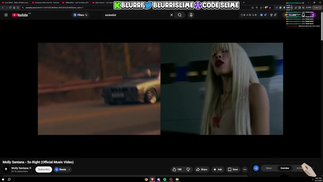
Task: Go back in browser history
Action: [x=3, y=8]
